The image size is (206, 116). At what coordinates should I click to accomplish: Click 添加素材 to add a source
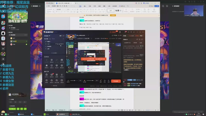[x=54, y=53]
